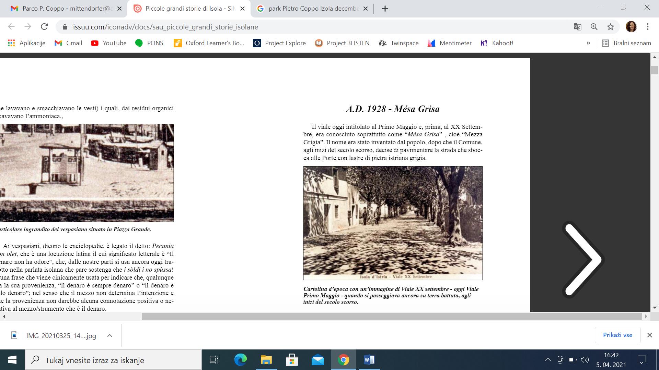This screenshot has height=370, width=659.
Task: Reload the current page
Action: click(44, 27)
